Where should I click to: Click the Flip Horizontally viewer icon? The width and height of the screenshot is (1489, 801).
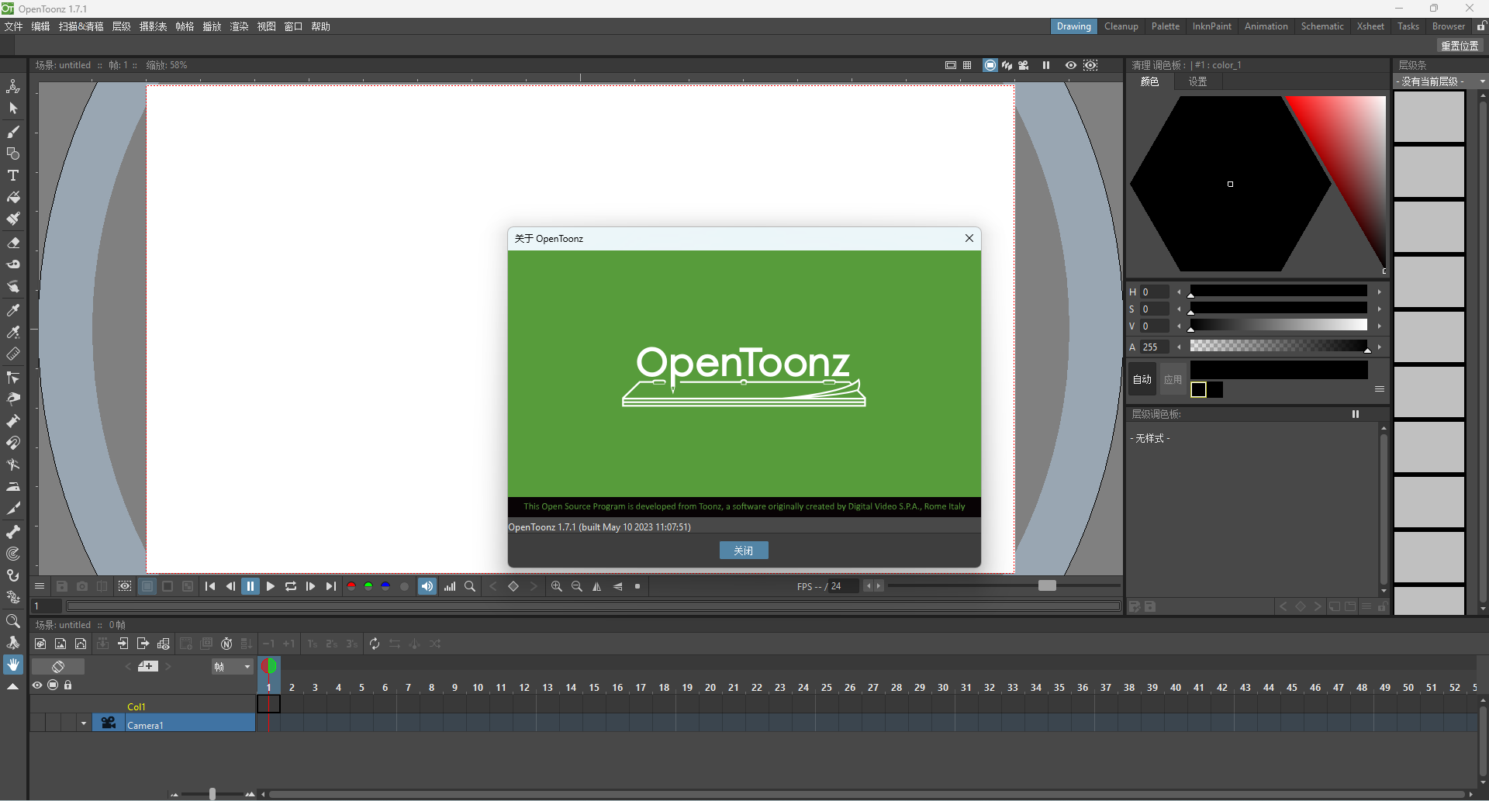pyautogui.click(x=597, y=586)
